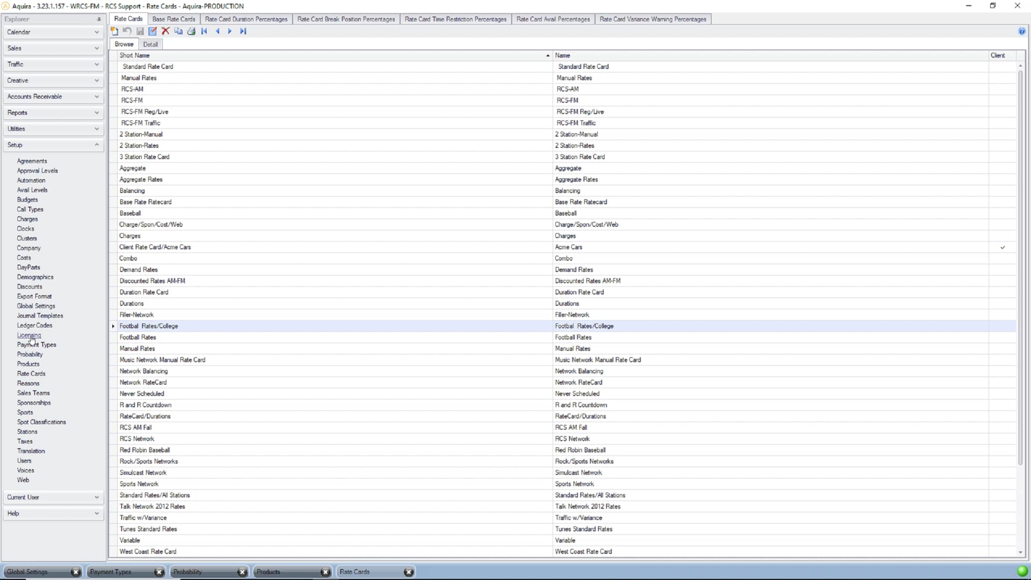Click the New record toolbar icon

pyautogui.click(x=114, y=31)
